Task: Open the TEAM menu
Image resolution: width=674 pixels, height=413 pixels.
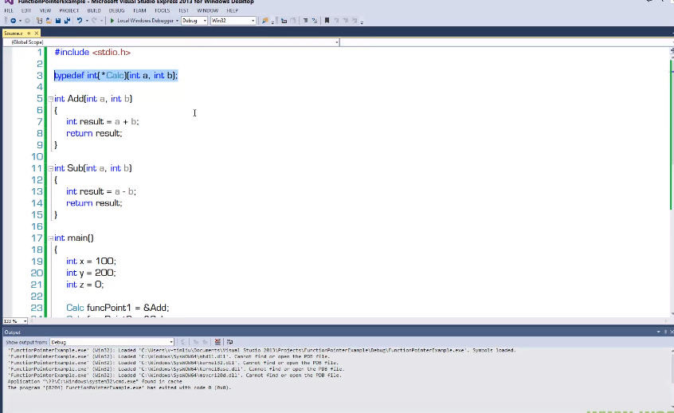Action: (139, 10)
